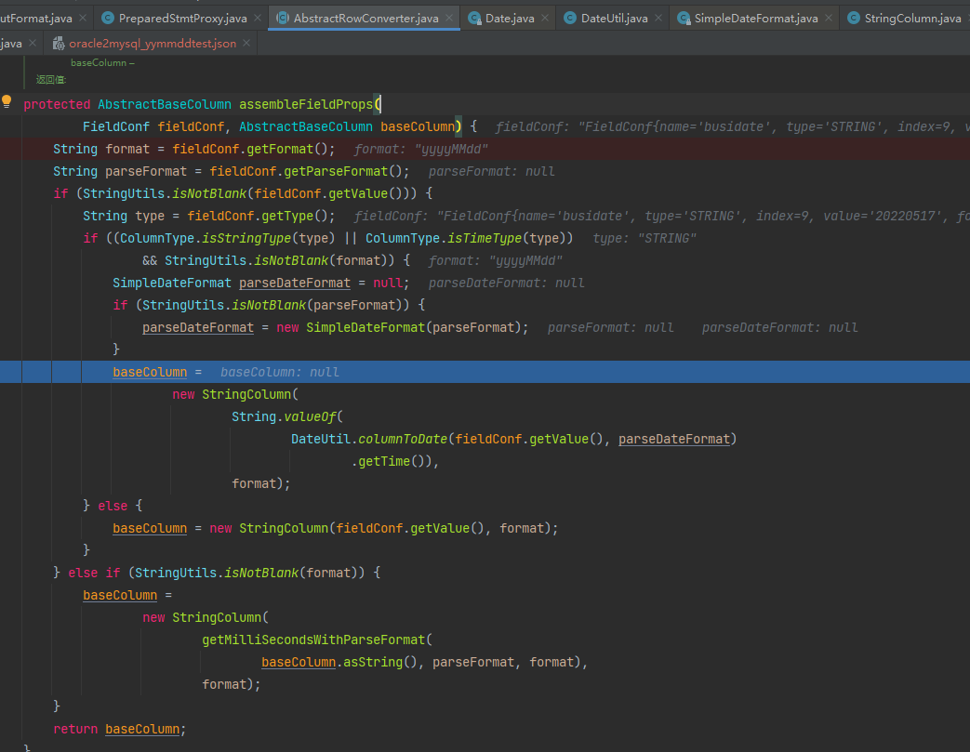Click the abstract class icon on AbstractRowConverter.java tab
The image size is (970, 752).
click(283, 19)
